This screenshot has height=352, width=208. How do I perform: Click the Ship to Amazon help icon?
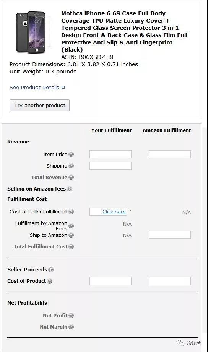71,235
